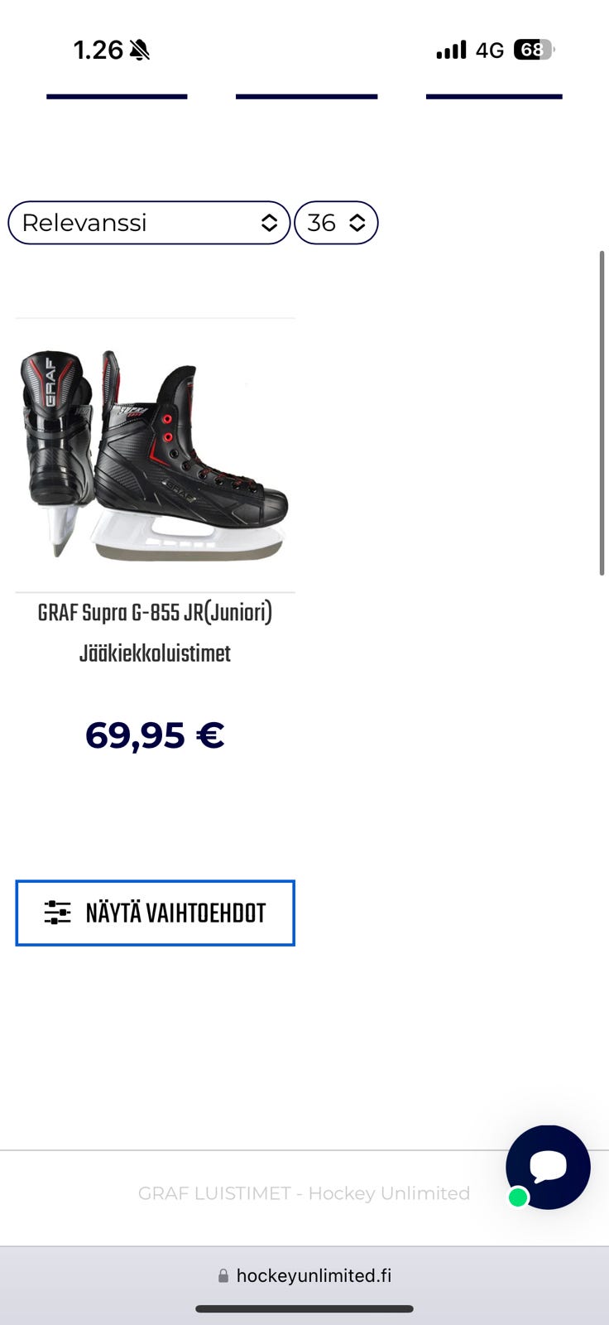
Task: Click the chevron arrows on Relevanssi selector
Action: tap(269, 223)
